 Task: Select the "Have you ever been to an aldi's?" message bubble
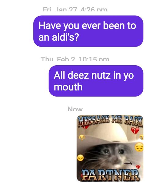click(x=88, y=31)
